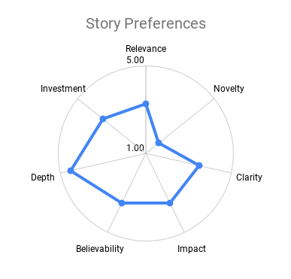Screen dimensions: 291x279
Task: Click the Depth data point marker
Action: pyautogui.click(x=71, y=171)
